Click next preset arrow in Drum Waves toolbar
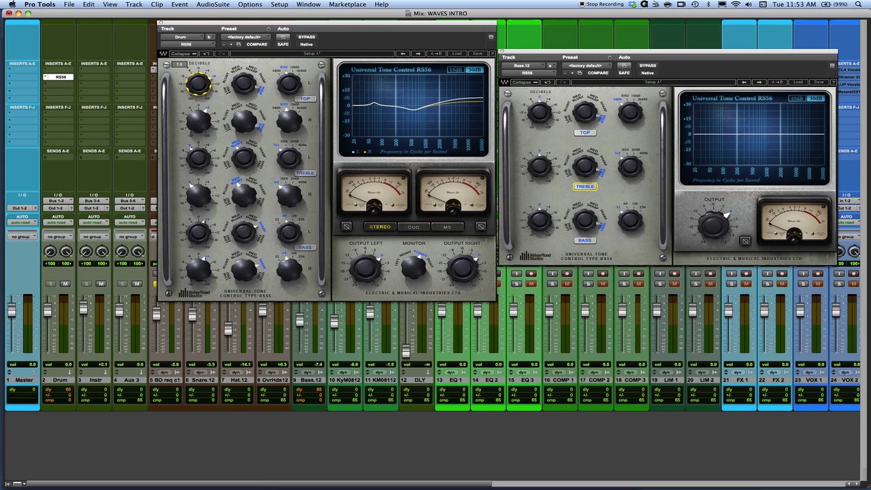The height and width of the screenshot is (490, 871). pos(418,54)
